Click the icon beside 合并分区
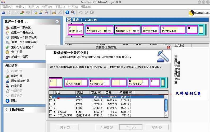This screenshot has width=210, height=132. 7,52
